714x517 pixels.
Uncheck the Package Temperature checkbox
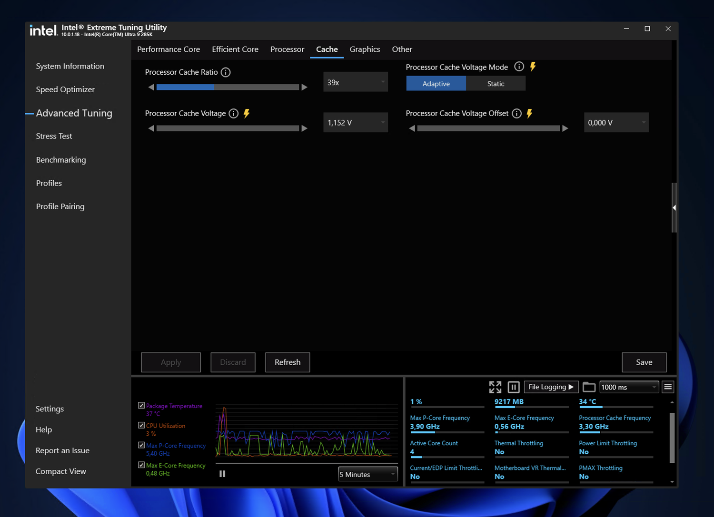point(141,406)
